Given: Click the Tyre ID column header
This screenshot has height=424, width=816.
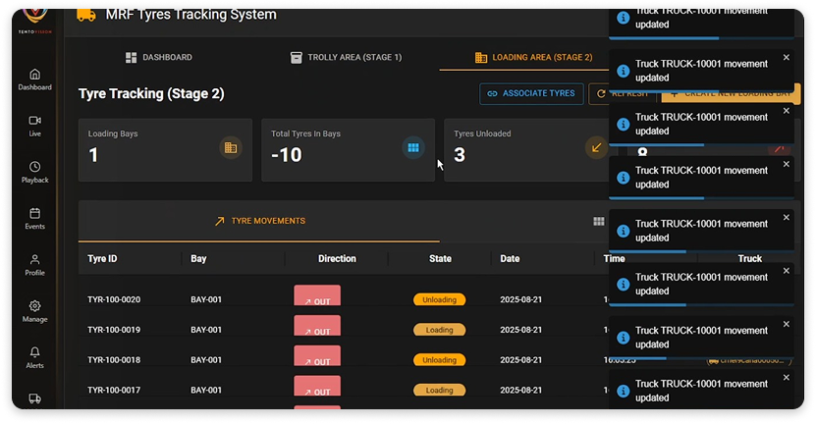Looking at the screenshot, I should [x=103, y=259].
